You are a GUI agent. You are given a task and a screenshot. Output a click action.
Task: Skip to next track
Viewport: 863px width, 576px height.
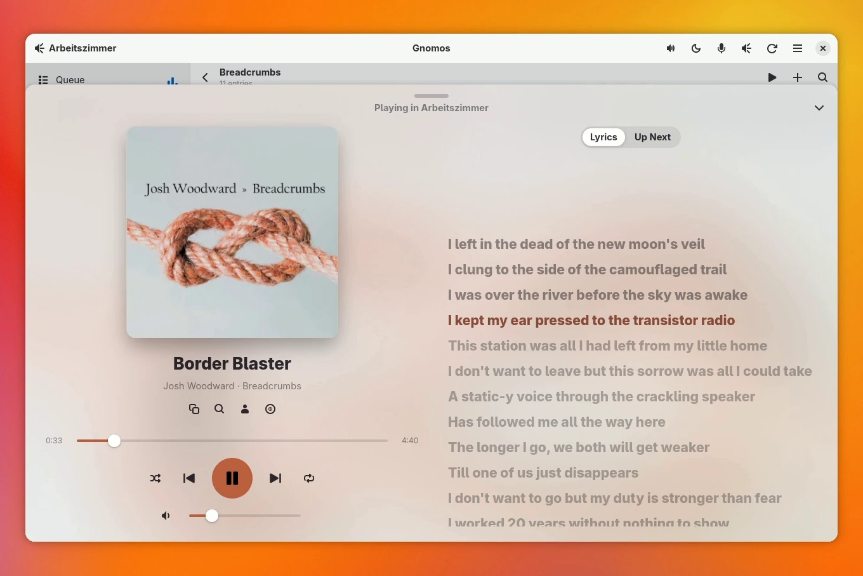(x=275, y=478)
